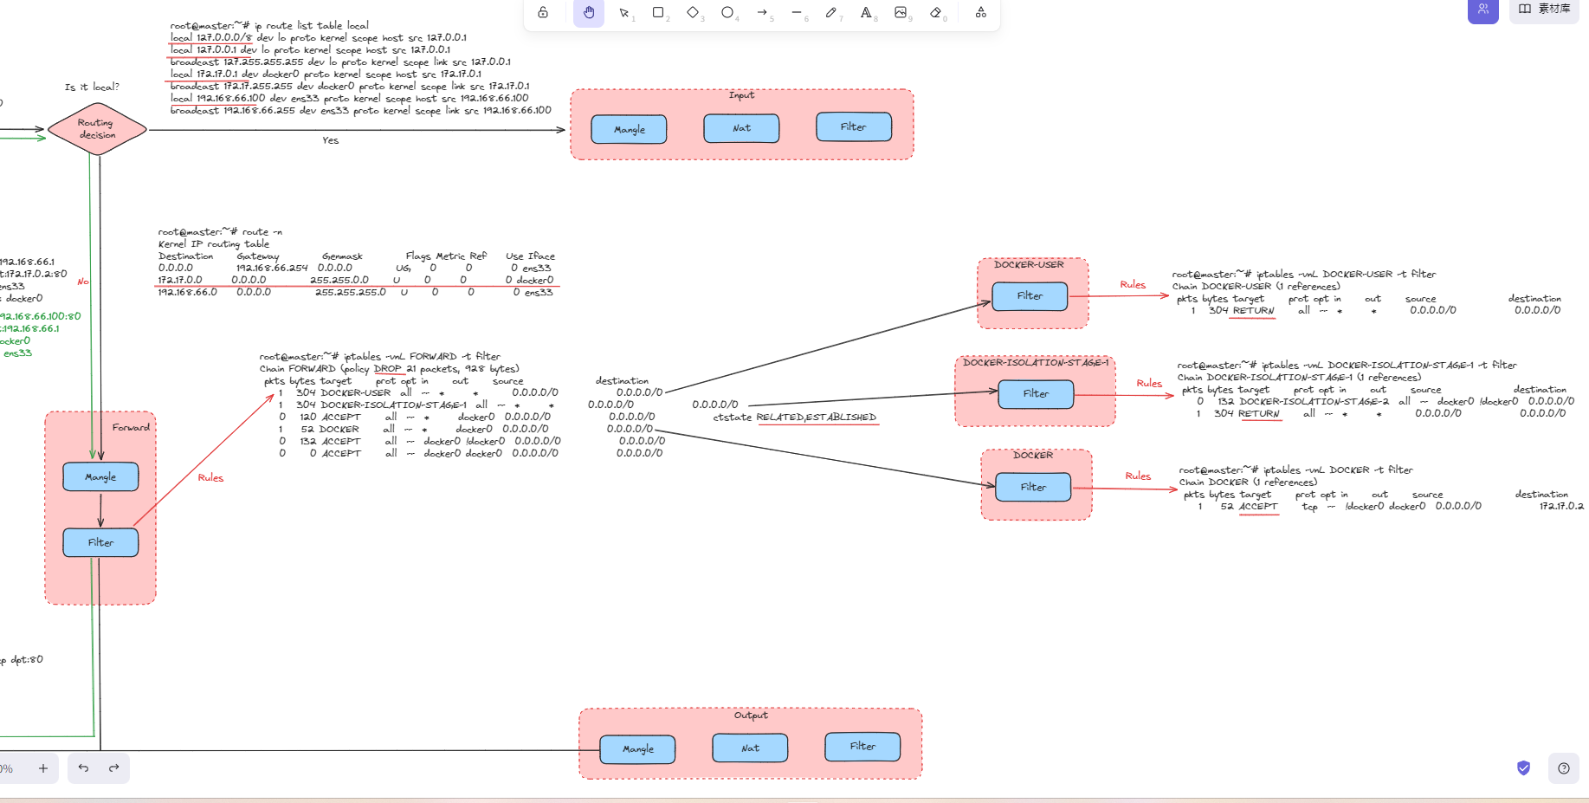Click the 'Yes' arrow label
Image resolution: width=1589 pixels, height=803 pixels.
click(331, 140)
